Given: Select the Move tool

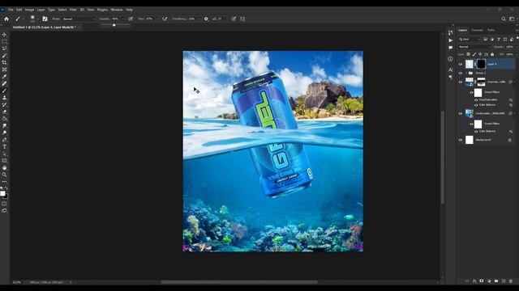Looking at the screenshot, I should tap(4, 35).
